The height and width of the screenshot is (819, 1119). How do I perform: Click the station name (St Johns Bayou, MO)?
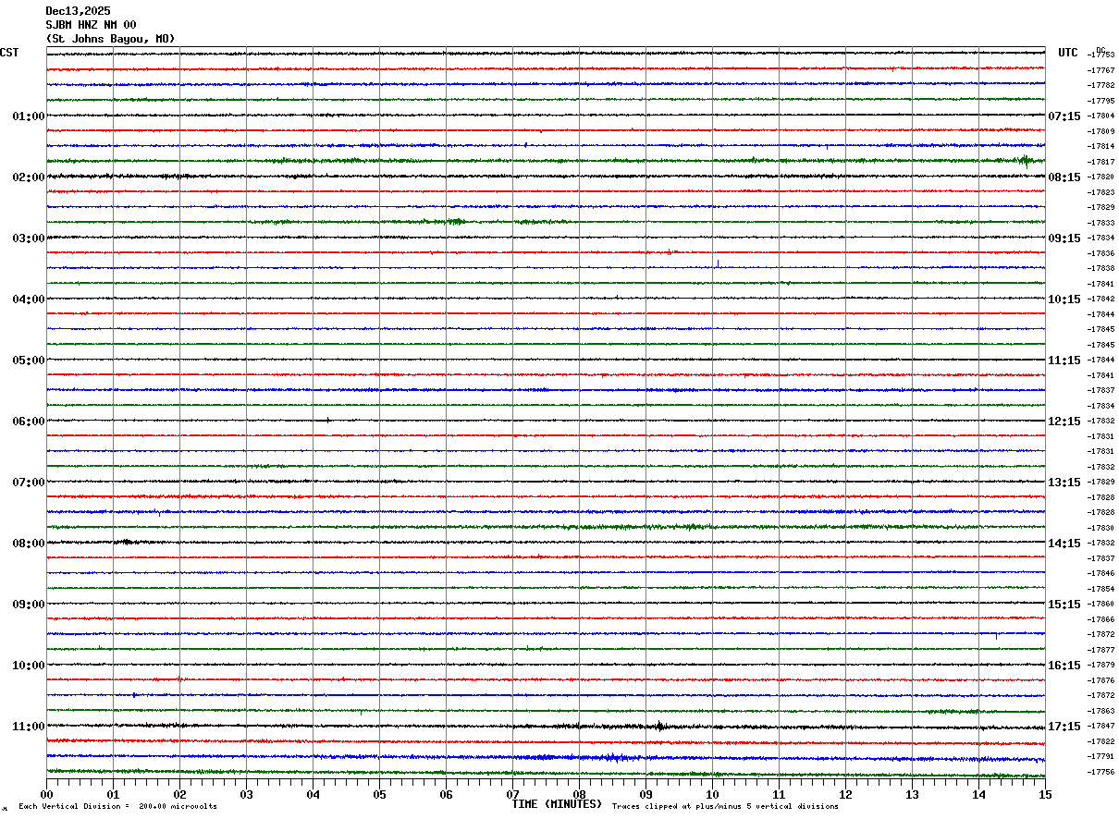tap(110, 39)
